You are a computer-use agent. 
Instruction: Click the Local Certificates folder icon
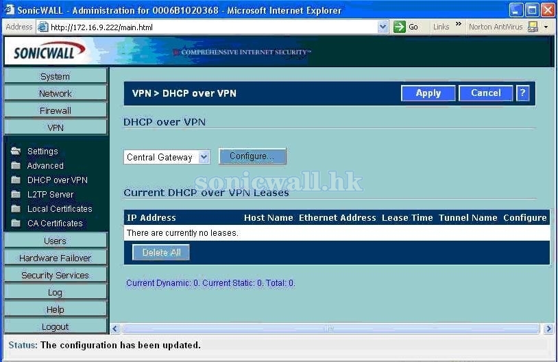pos(16,208)
